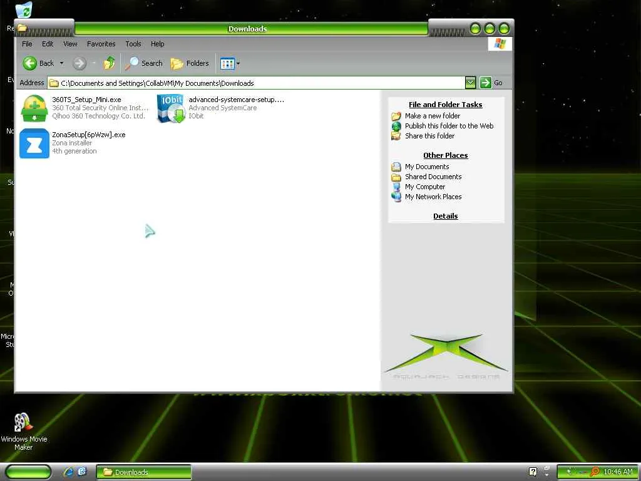This screenshot has height=481, width=641.
Task: Click the taskbar clock showing 10:46 AM
Action: (618, 472)
